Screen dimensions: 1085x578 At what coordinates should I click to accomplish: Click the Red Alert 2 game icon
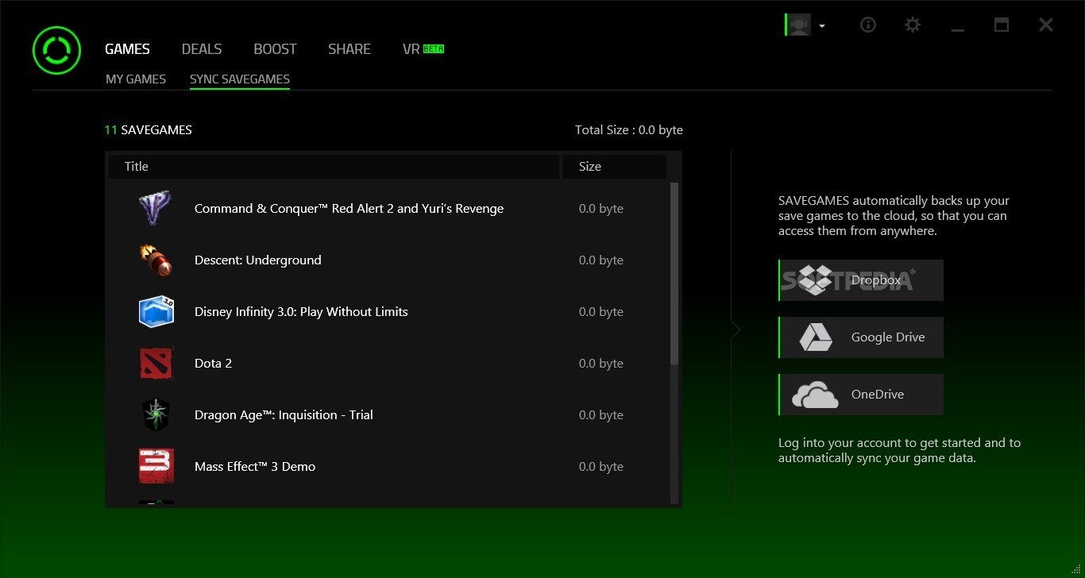[156, 208]
